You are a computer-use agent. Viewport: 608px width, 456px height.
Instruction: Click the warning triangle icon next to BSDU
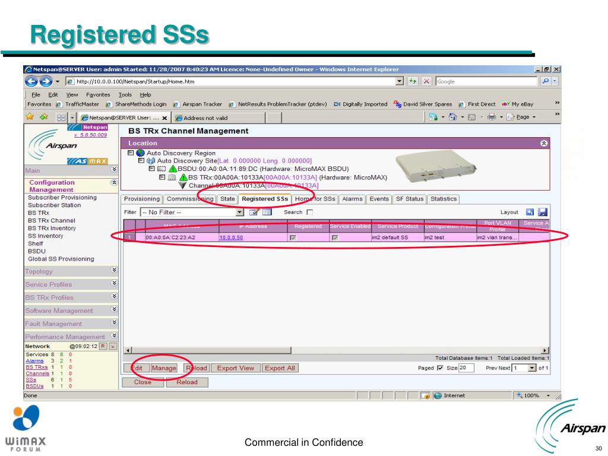(x=173, y=169)
